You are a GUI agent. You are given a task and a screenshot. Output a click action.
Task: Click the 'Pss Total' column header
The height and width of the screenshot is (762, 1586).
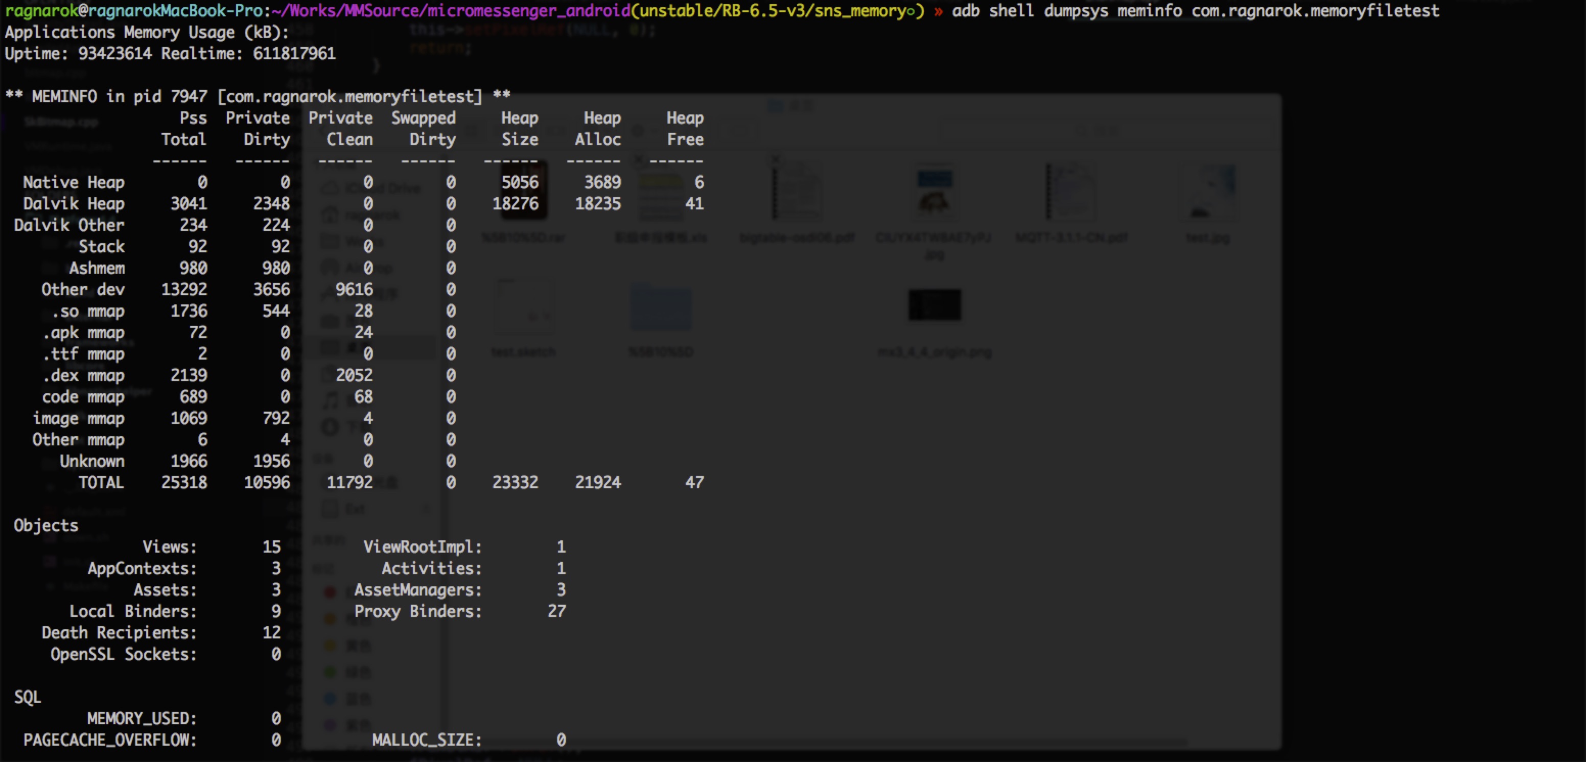(x=184, y=129)
